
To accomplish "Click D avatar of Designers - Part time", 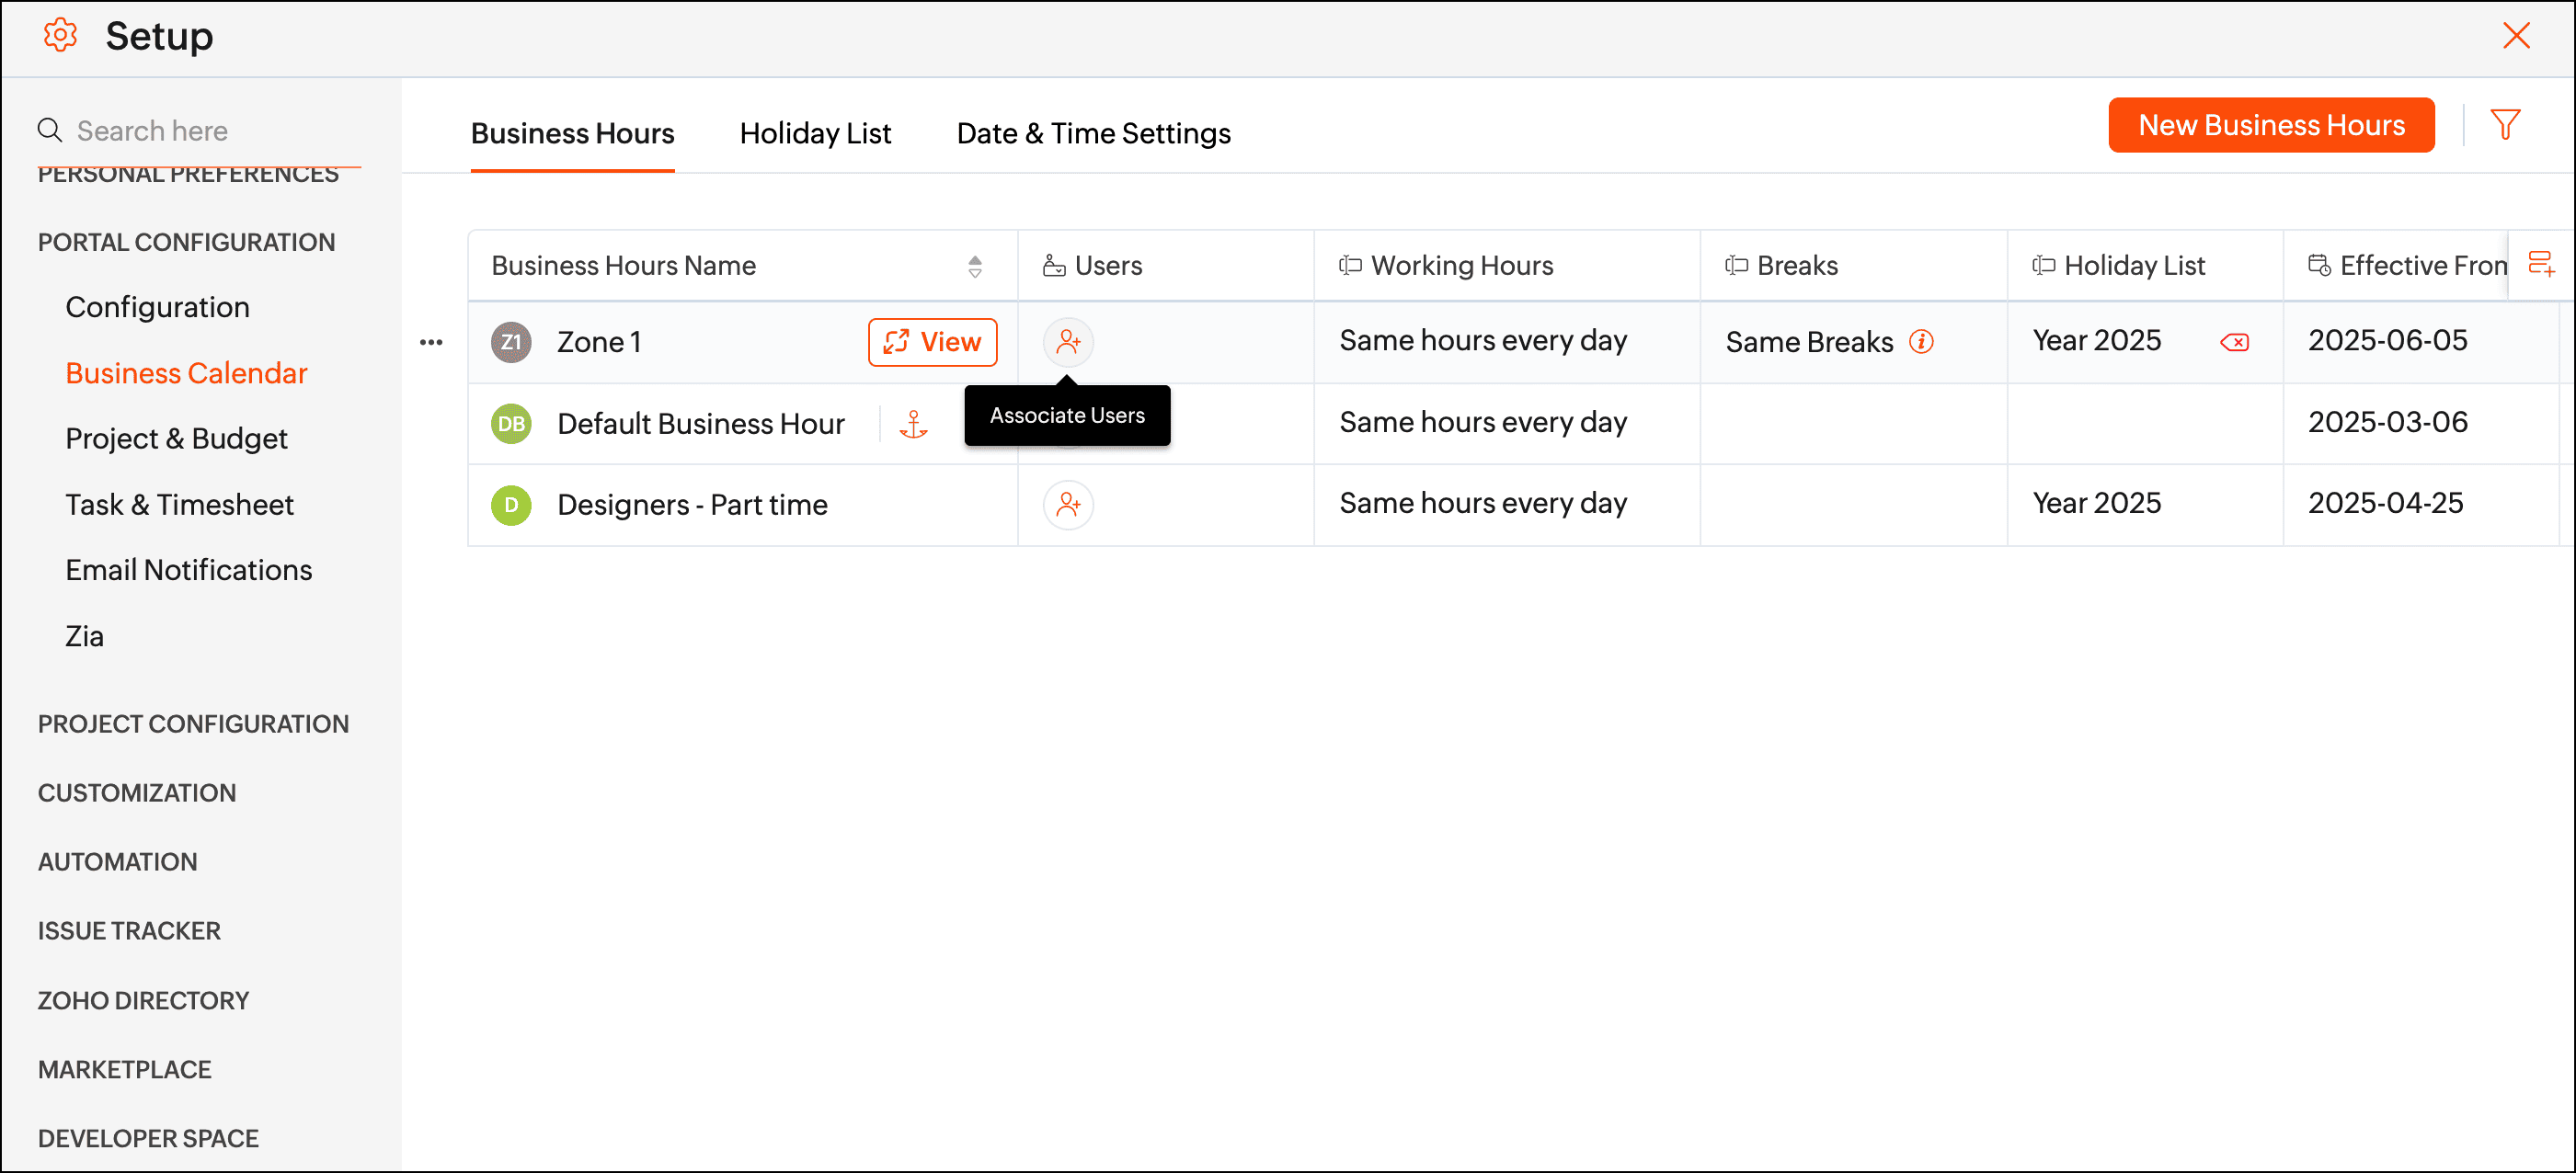I will pyautogui.click(x=511, y=505).
